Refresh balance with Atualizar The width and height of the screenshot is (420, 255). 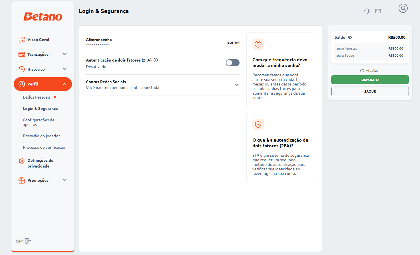370,71
